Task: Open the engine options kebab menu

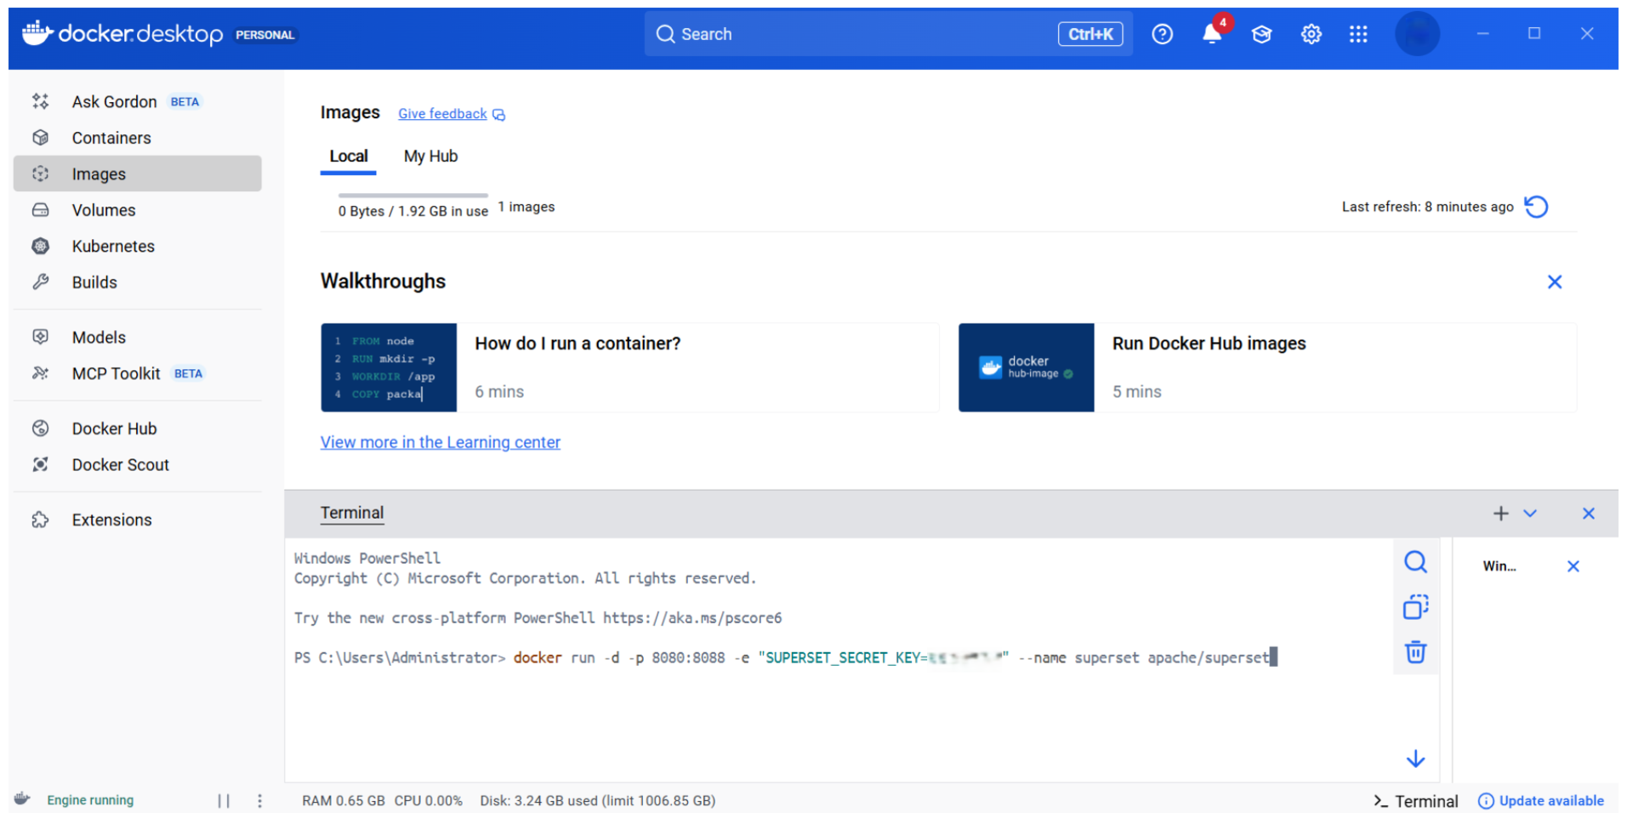Action: [x=259, y=800]
